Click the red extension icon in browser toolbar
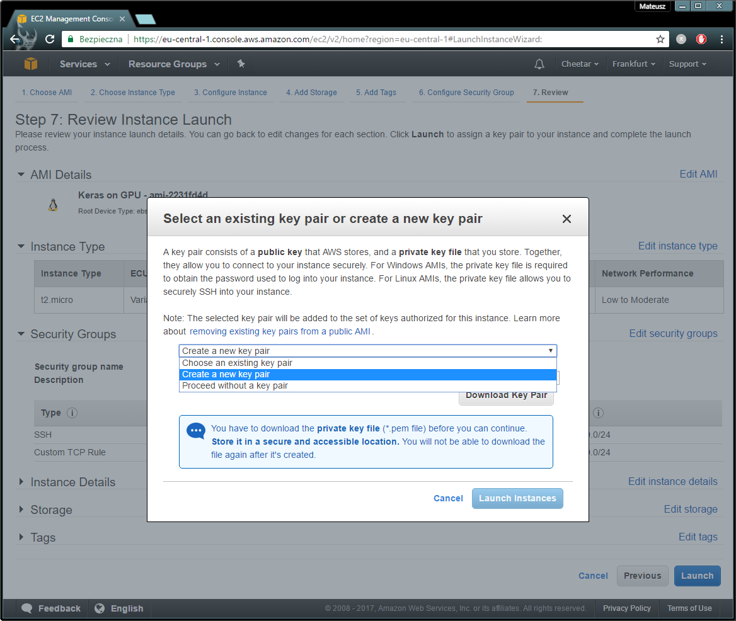736x621 pixels. coord(701,39)
